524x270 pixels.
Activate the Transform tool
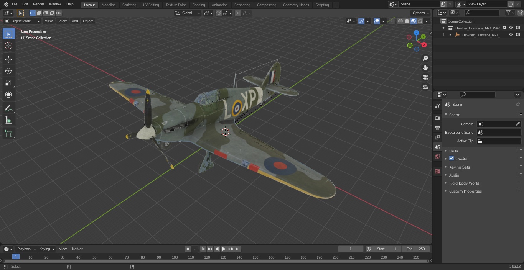click(8, 95)
